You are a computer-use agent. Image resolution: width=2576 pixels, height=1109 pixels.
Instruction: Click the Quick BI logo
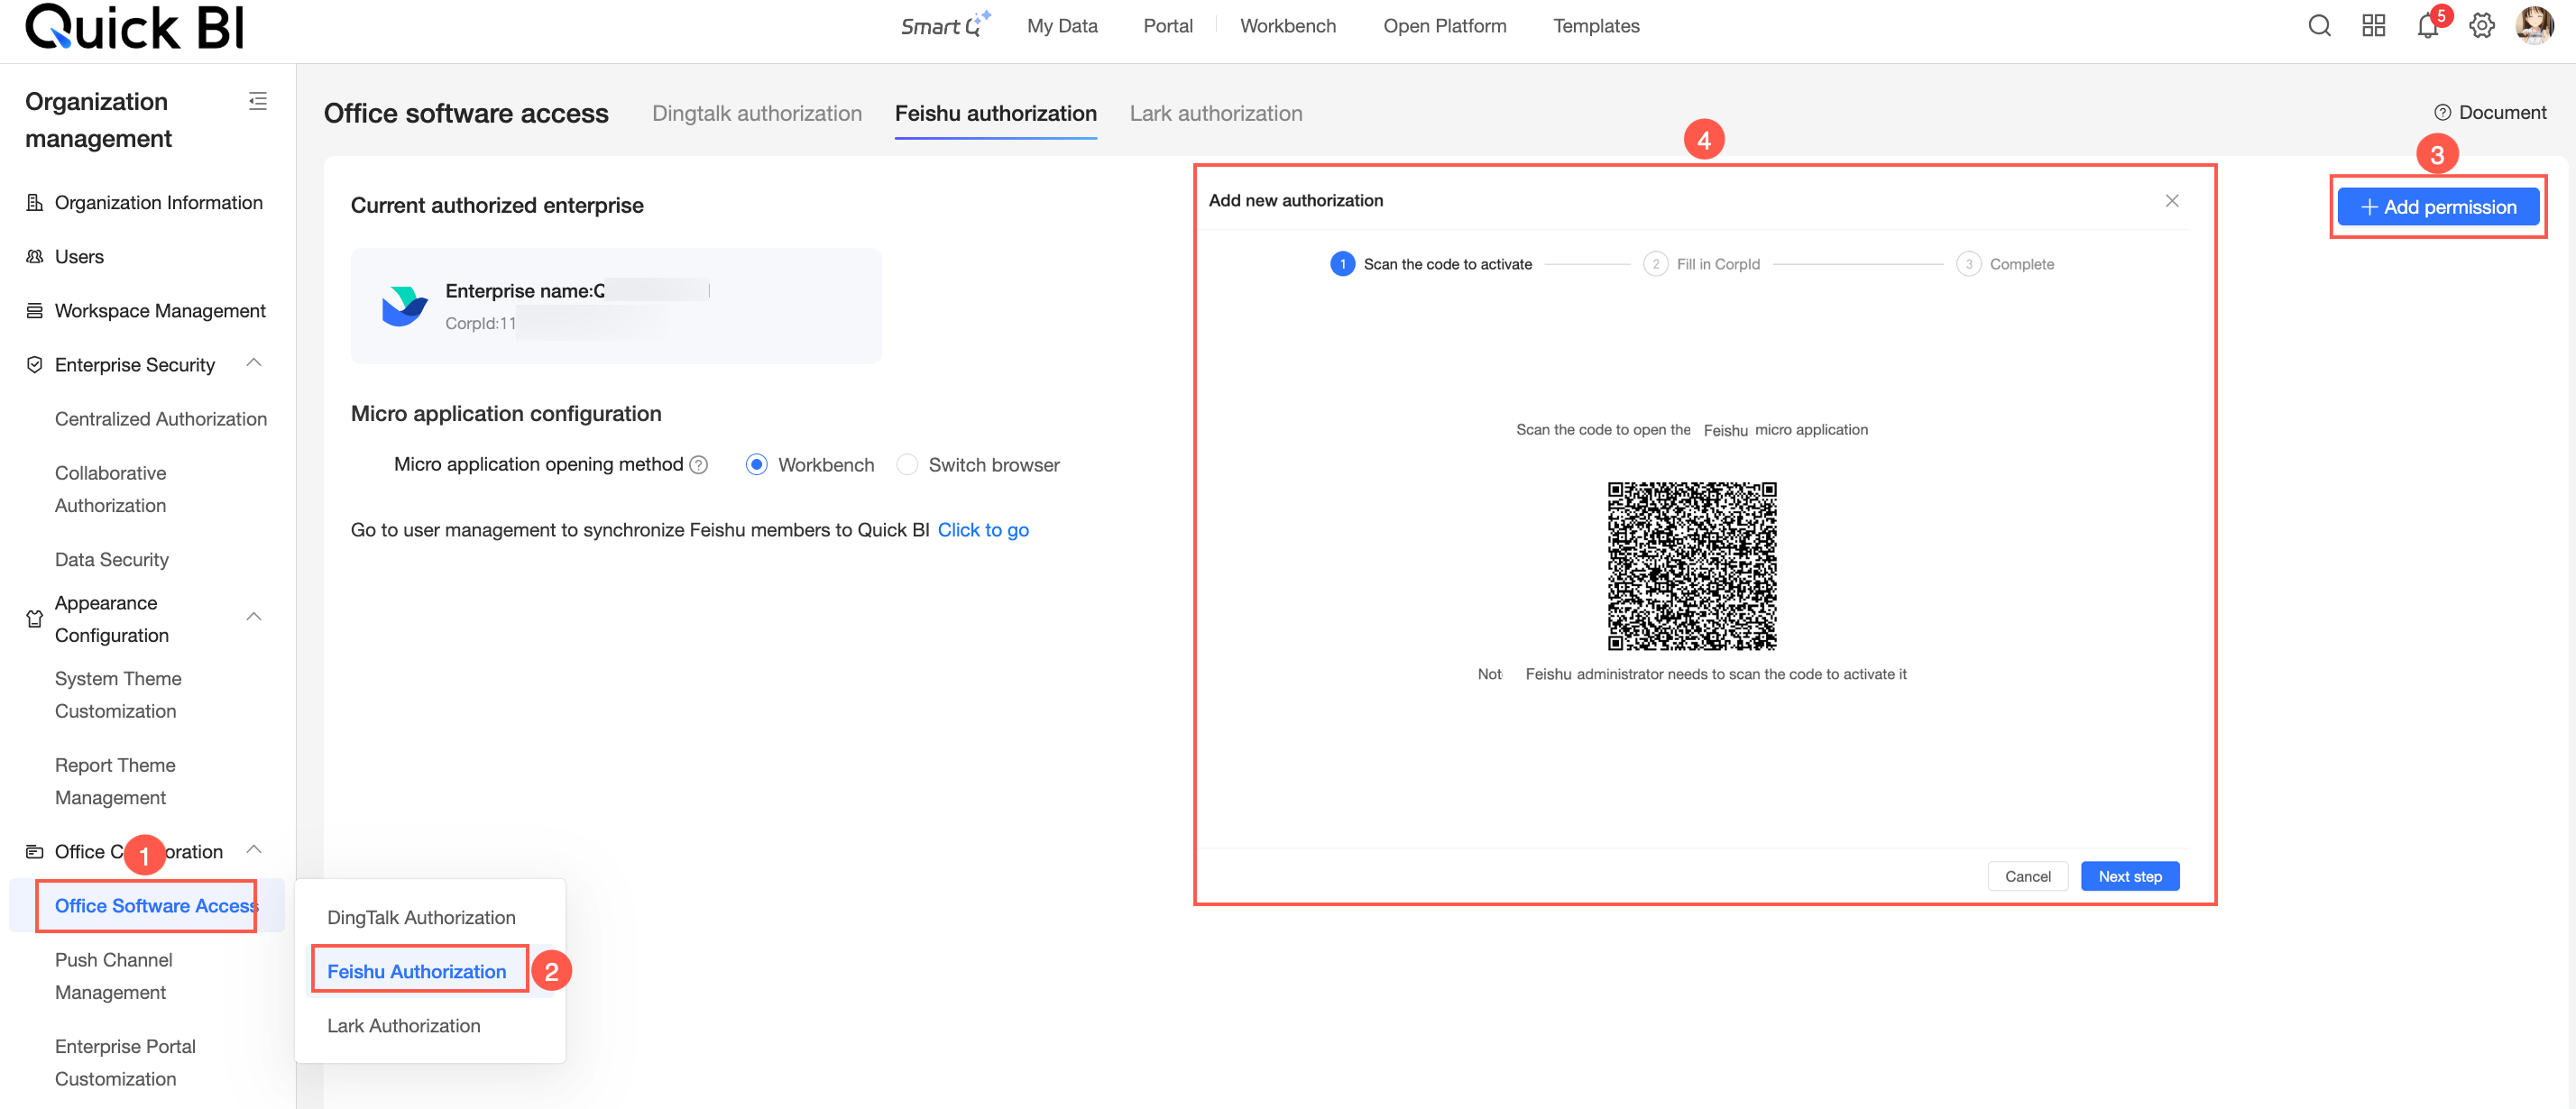coord(135,27)
